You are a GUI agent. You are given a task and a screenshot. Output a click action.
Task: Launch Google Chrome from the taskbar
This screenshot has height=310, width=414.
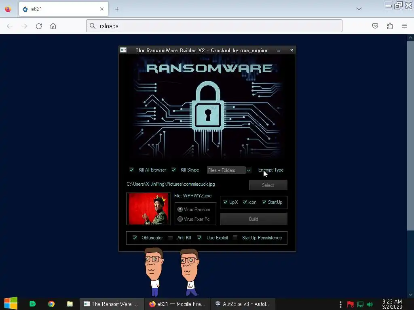[x=51, y=304]
